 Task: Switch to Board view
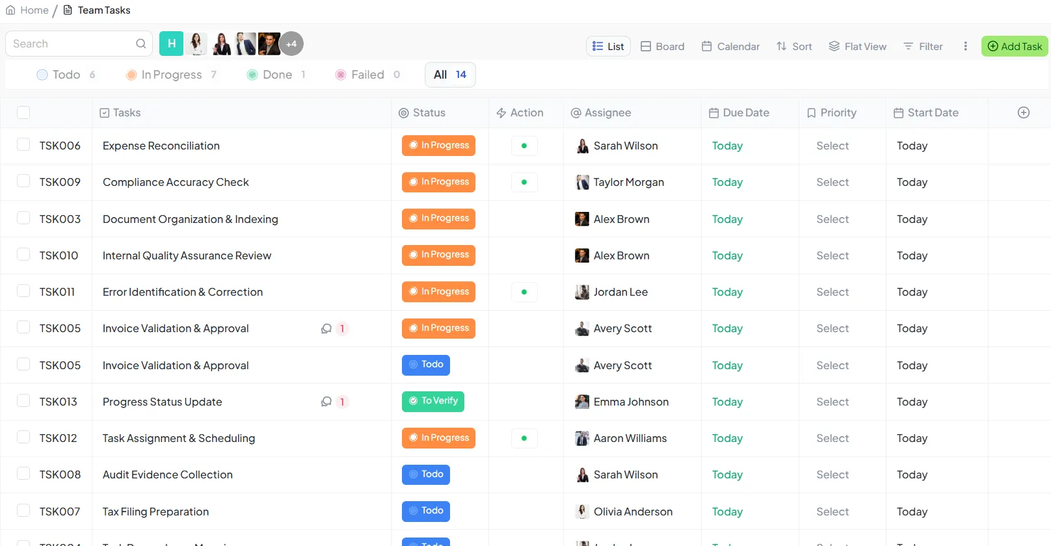[x=663, y=46]
